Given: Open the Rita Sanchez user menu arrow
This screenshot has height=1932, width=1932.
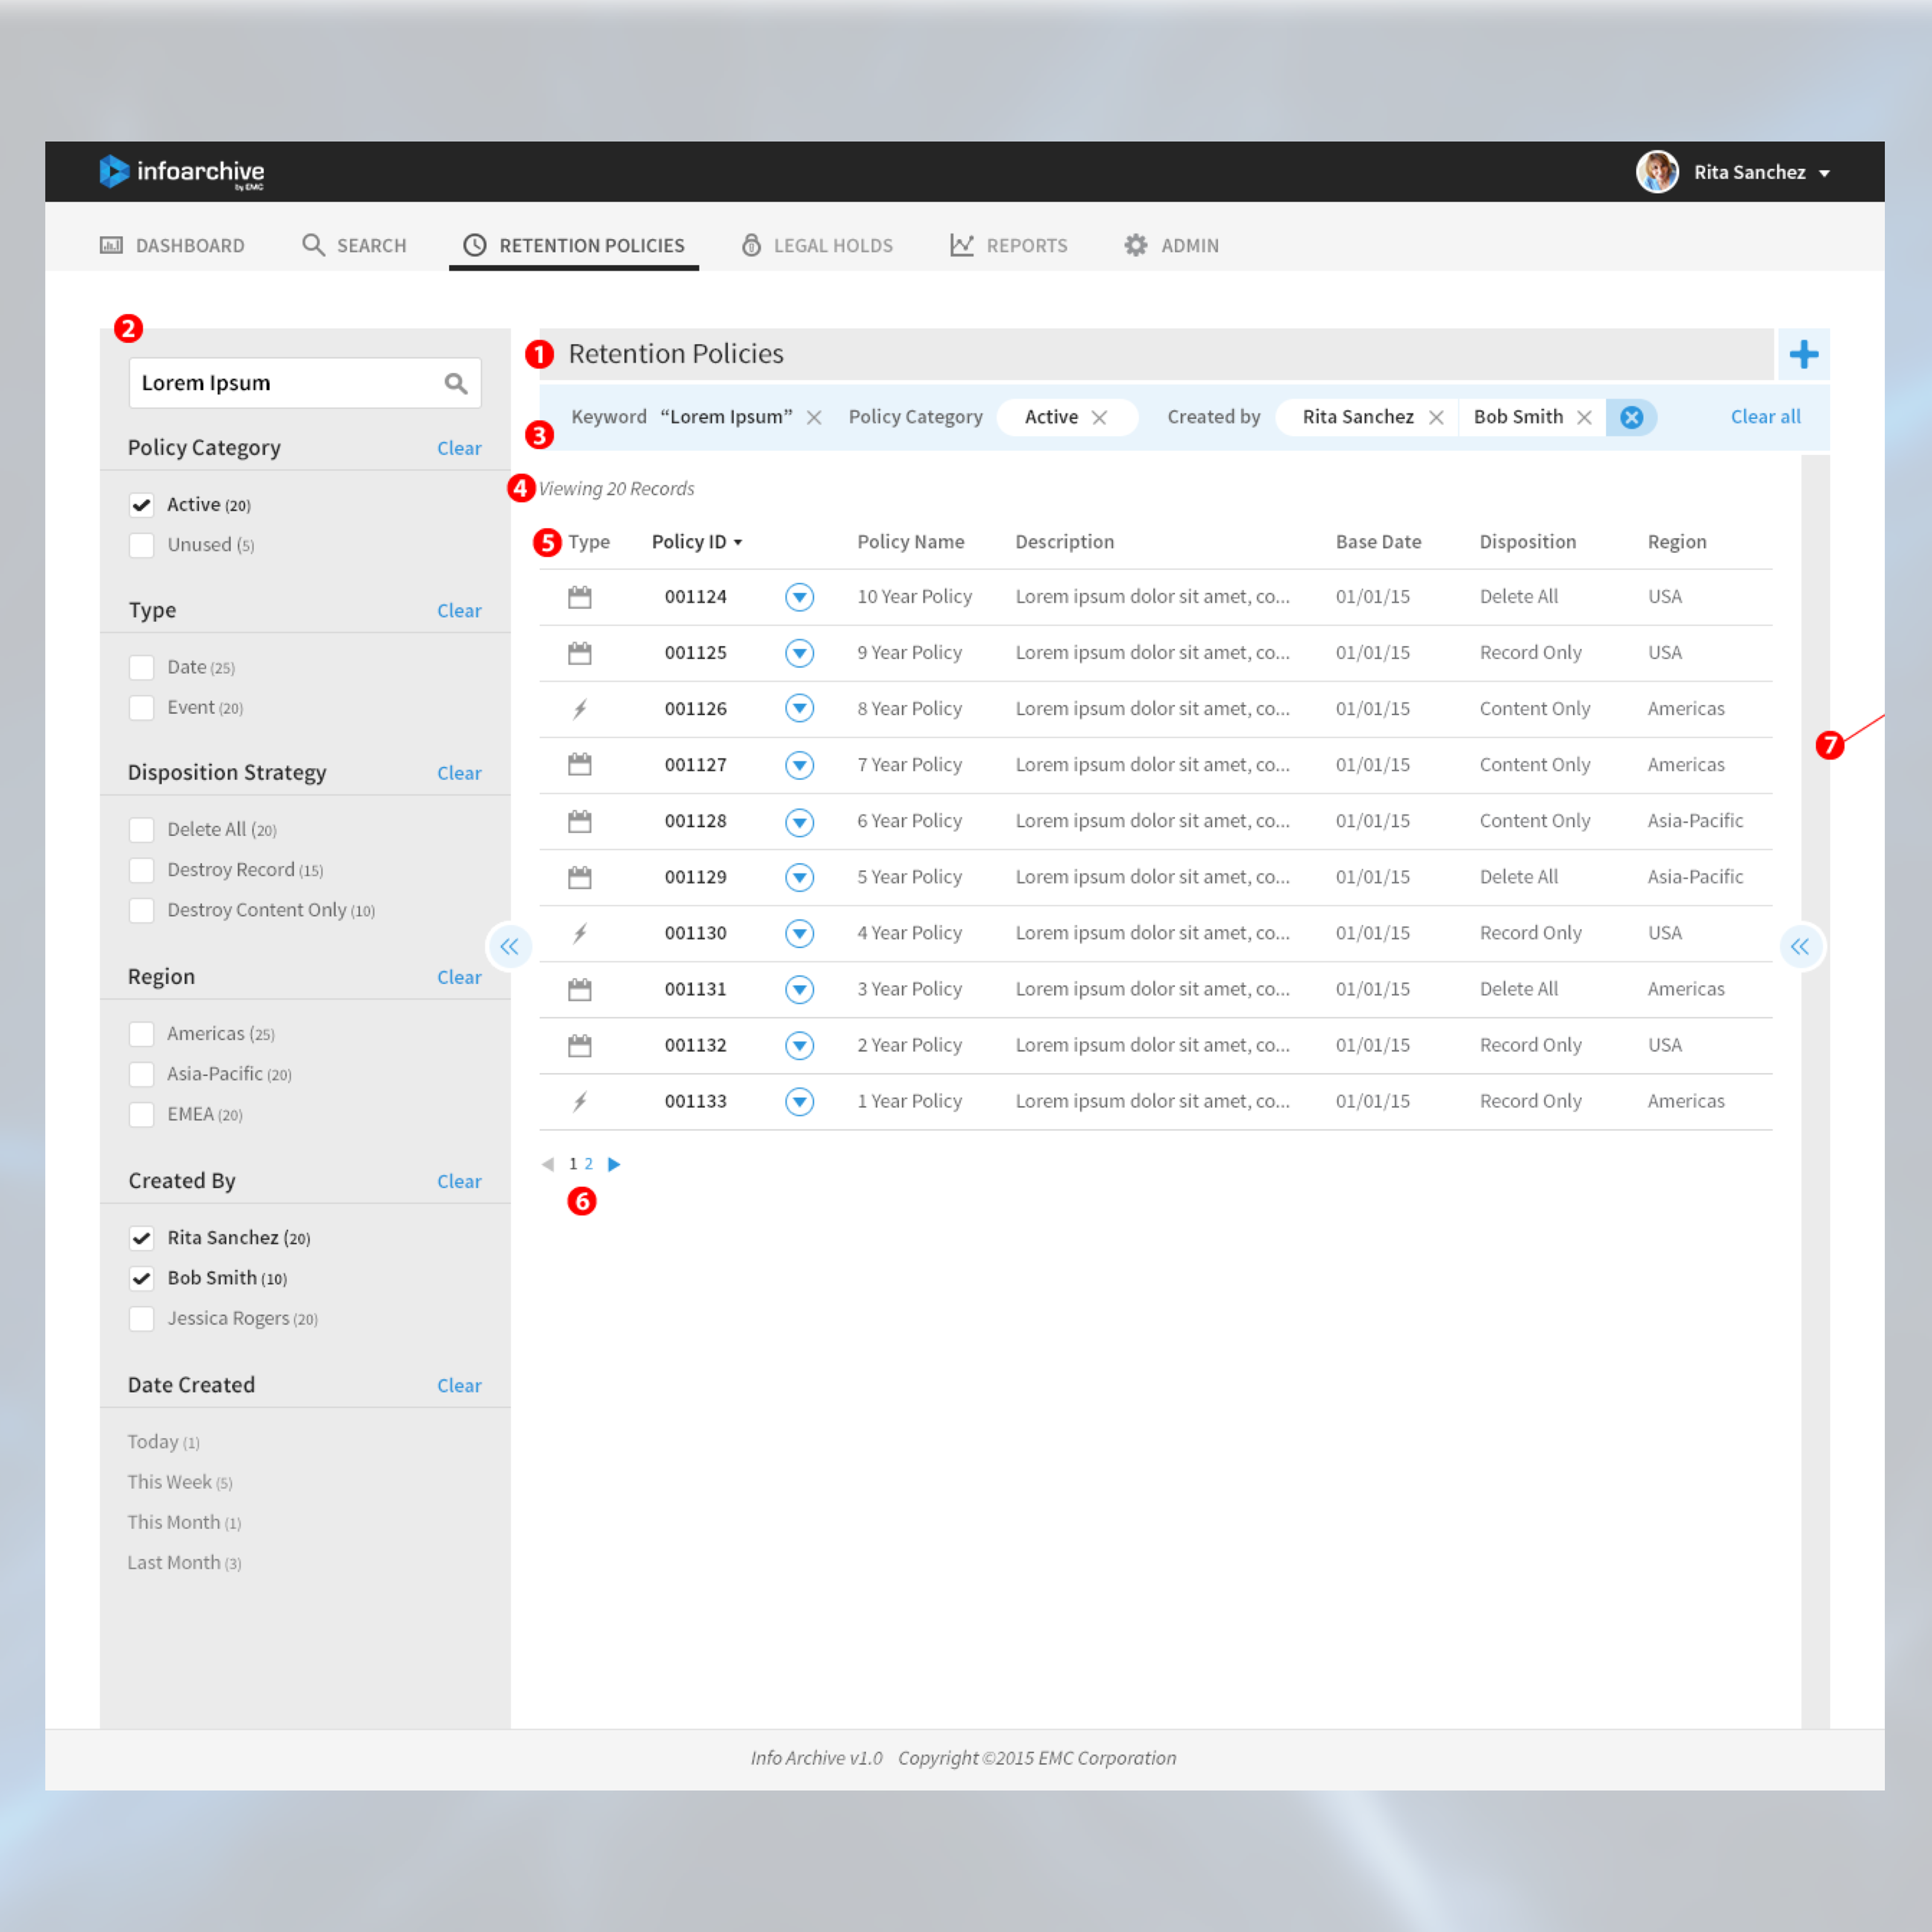Looking at the screenshot, I should tap(1824, 173).
